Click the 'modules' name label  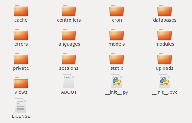pyautogui.click(x=165, y=44)
